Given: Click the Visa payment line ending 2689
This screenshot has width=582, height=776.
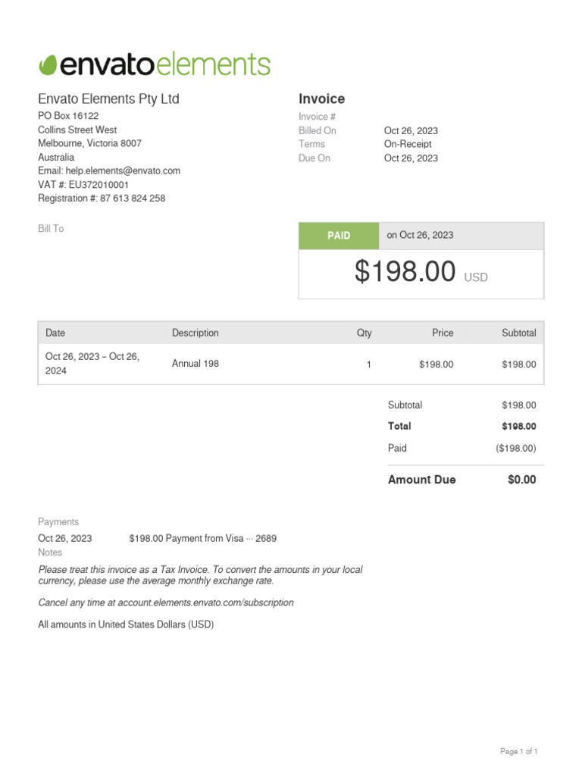Looking at the screenshot, I should tap(202, 539).
